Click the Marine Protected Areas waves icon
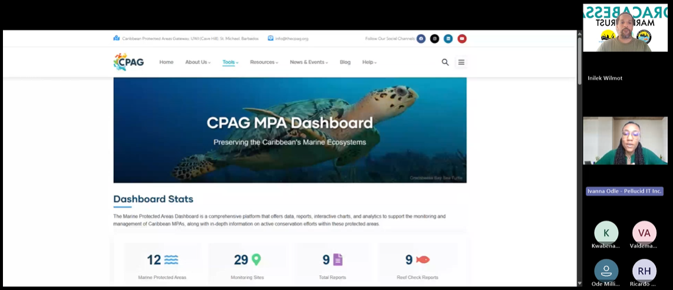The width and height of the screenshot is (673, 290). 171,259
